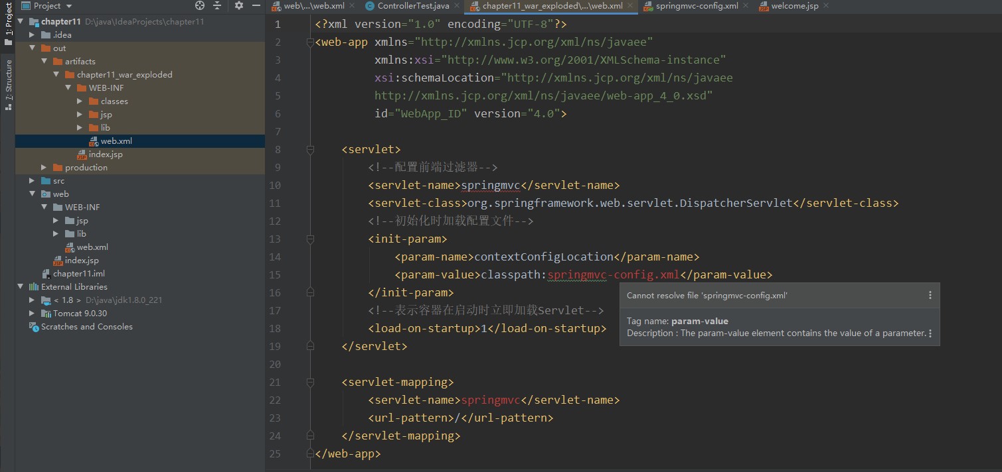Select Scratches and Consoles node

click(140, 327)
